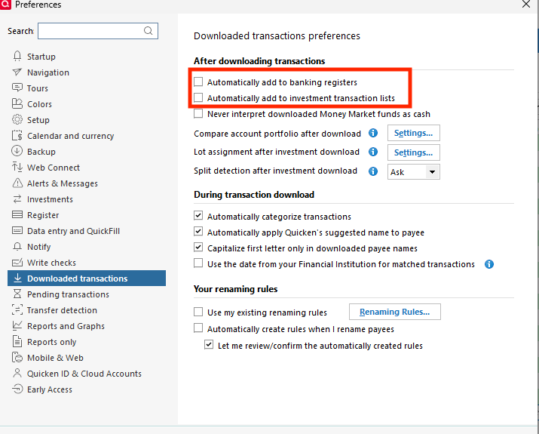Enable Use my existing renaming rules

[198, 312]
